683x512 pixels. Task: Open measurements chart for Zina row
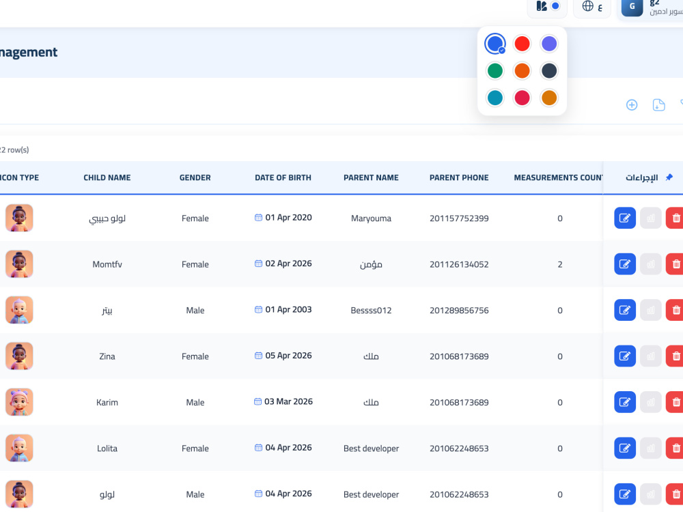(x=651, y=356)
